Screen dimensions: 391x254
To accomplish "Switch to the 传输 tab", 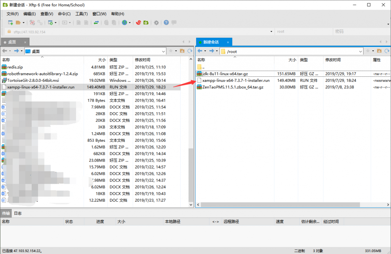I will pos(6,214).
